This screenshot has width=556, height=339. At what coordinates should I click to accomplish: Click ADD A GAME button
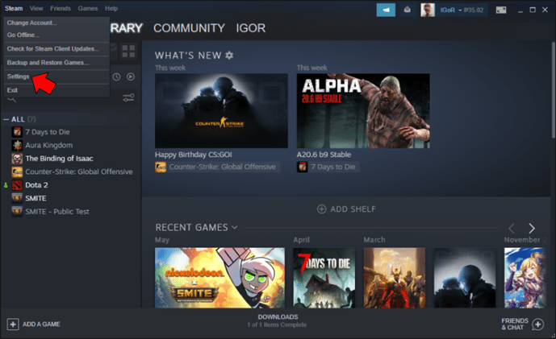(x=34, y=325)
